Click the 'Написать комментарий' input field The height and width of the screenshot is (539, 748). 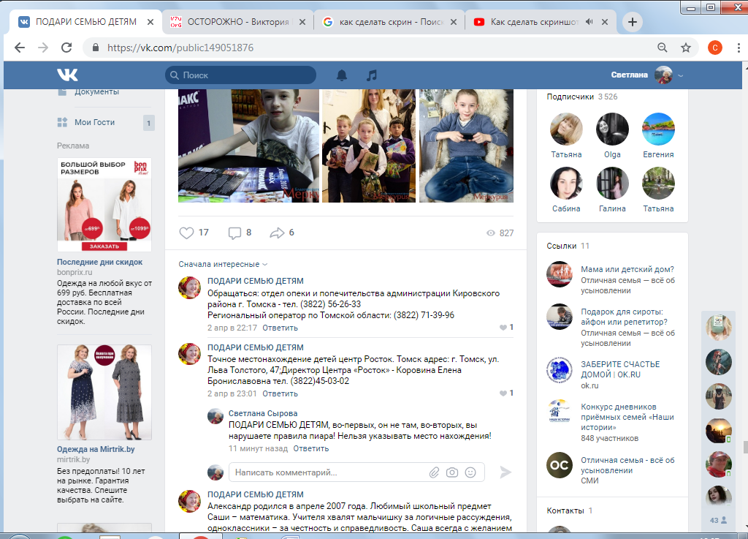coord(329,472)
